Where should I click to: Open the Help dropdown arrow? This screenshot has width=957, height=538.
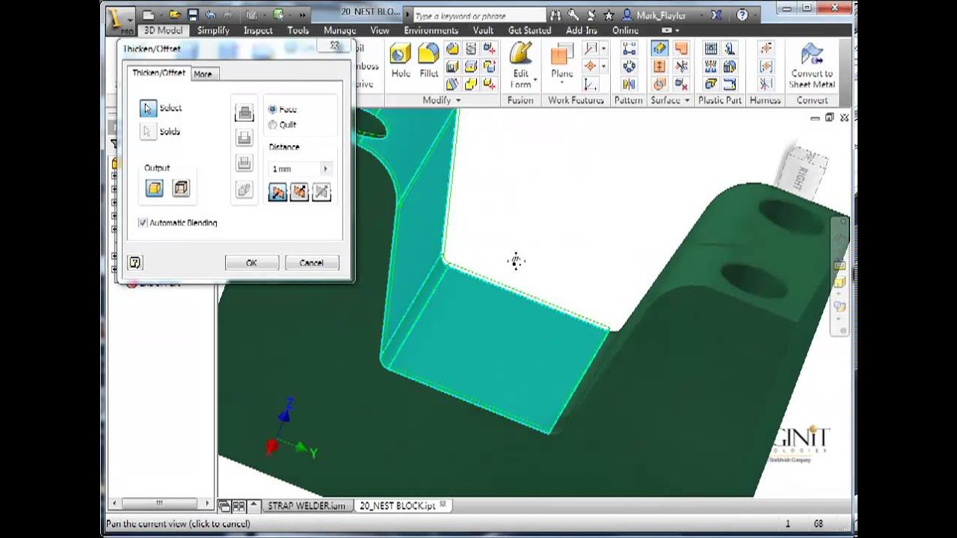click(x=757, y=15)
